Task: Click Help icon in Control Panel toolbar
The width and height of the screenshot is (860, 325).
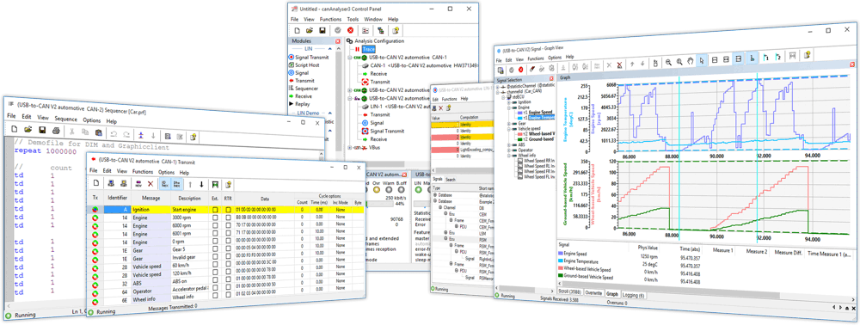Action: 396,30
